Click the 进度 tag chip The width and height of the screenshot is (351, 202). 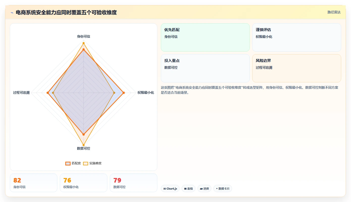coord(204,189)
